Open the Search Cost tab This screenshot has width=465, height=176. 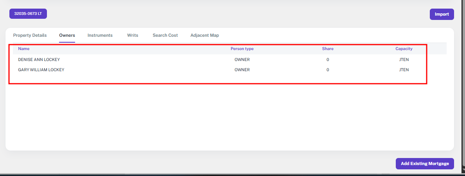click(x=165, y=35)
